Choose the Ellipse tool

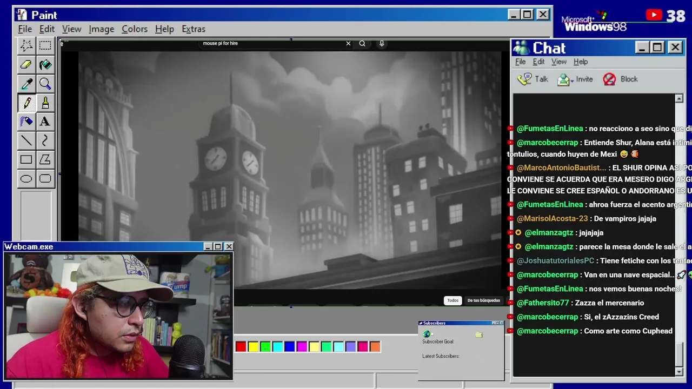(26, 178)
